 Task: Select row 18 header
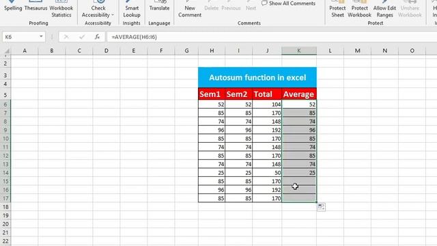pos(5,207)
